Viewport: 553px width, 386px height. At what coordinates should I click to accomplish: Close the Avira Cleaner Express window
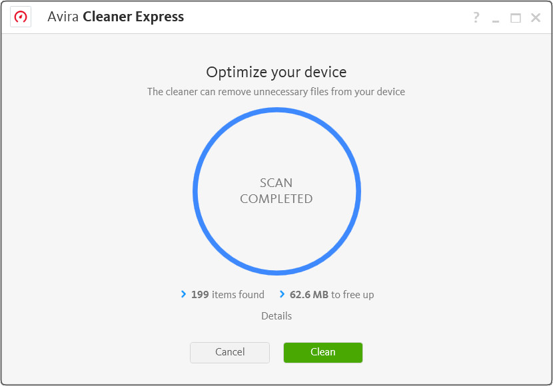536,17
